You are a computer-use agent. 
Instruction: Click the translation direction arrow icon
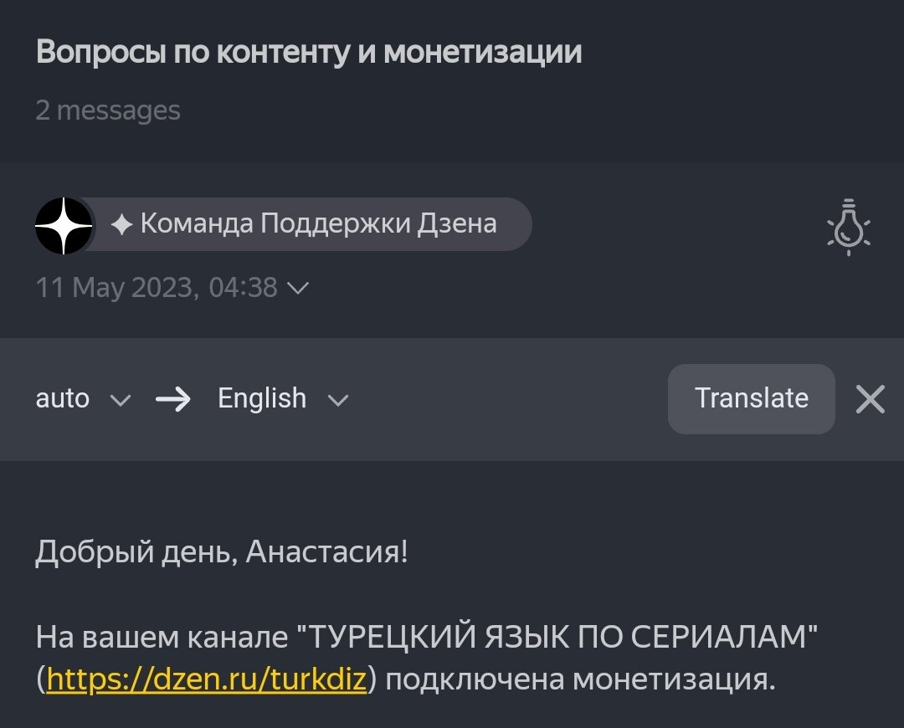pyautogui.click(x=173, y=399)
